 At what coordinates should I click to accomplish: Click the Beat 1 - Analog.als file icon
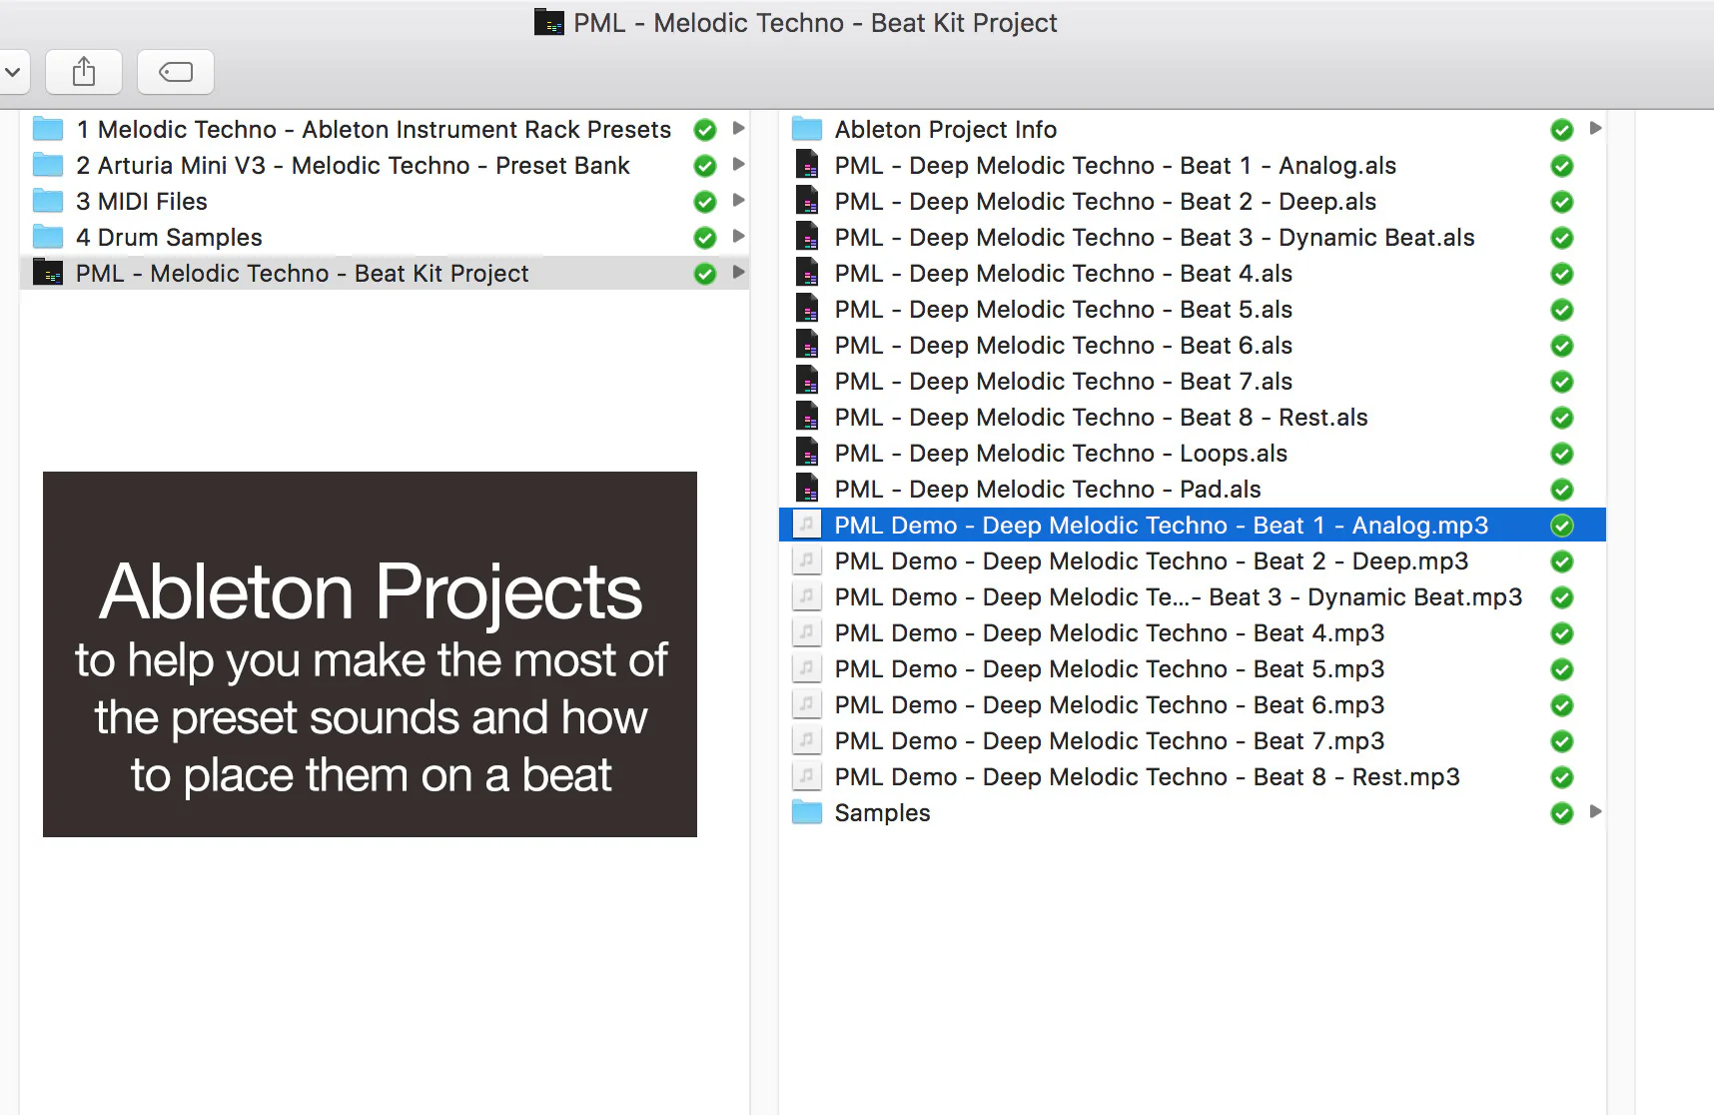tap(806, 165)
